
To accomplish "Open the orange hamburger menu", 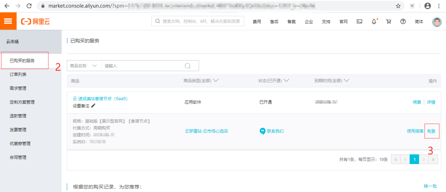I will (x=8, y=21).
